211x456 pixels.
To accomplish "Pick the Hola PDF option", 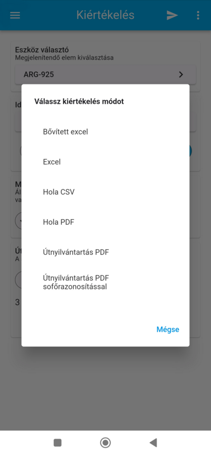I will [x=105, y=222].
